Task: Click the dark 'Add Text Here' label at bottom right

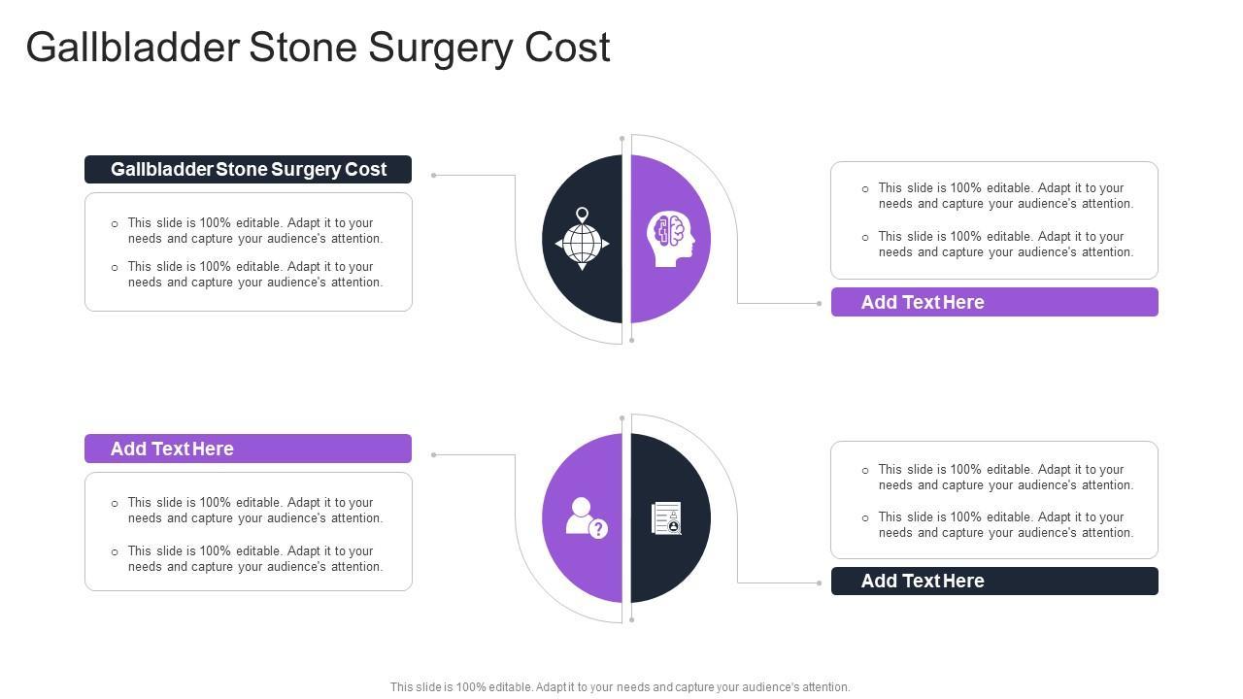Action: point(994,581)
